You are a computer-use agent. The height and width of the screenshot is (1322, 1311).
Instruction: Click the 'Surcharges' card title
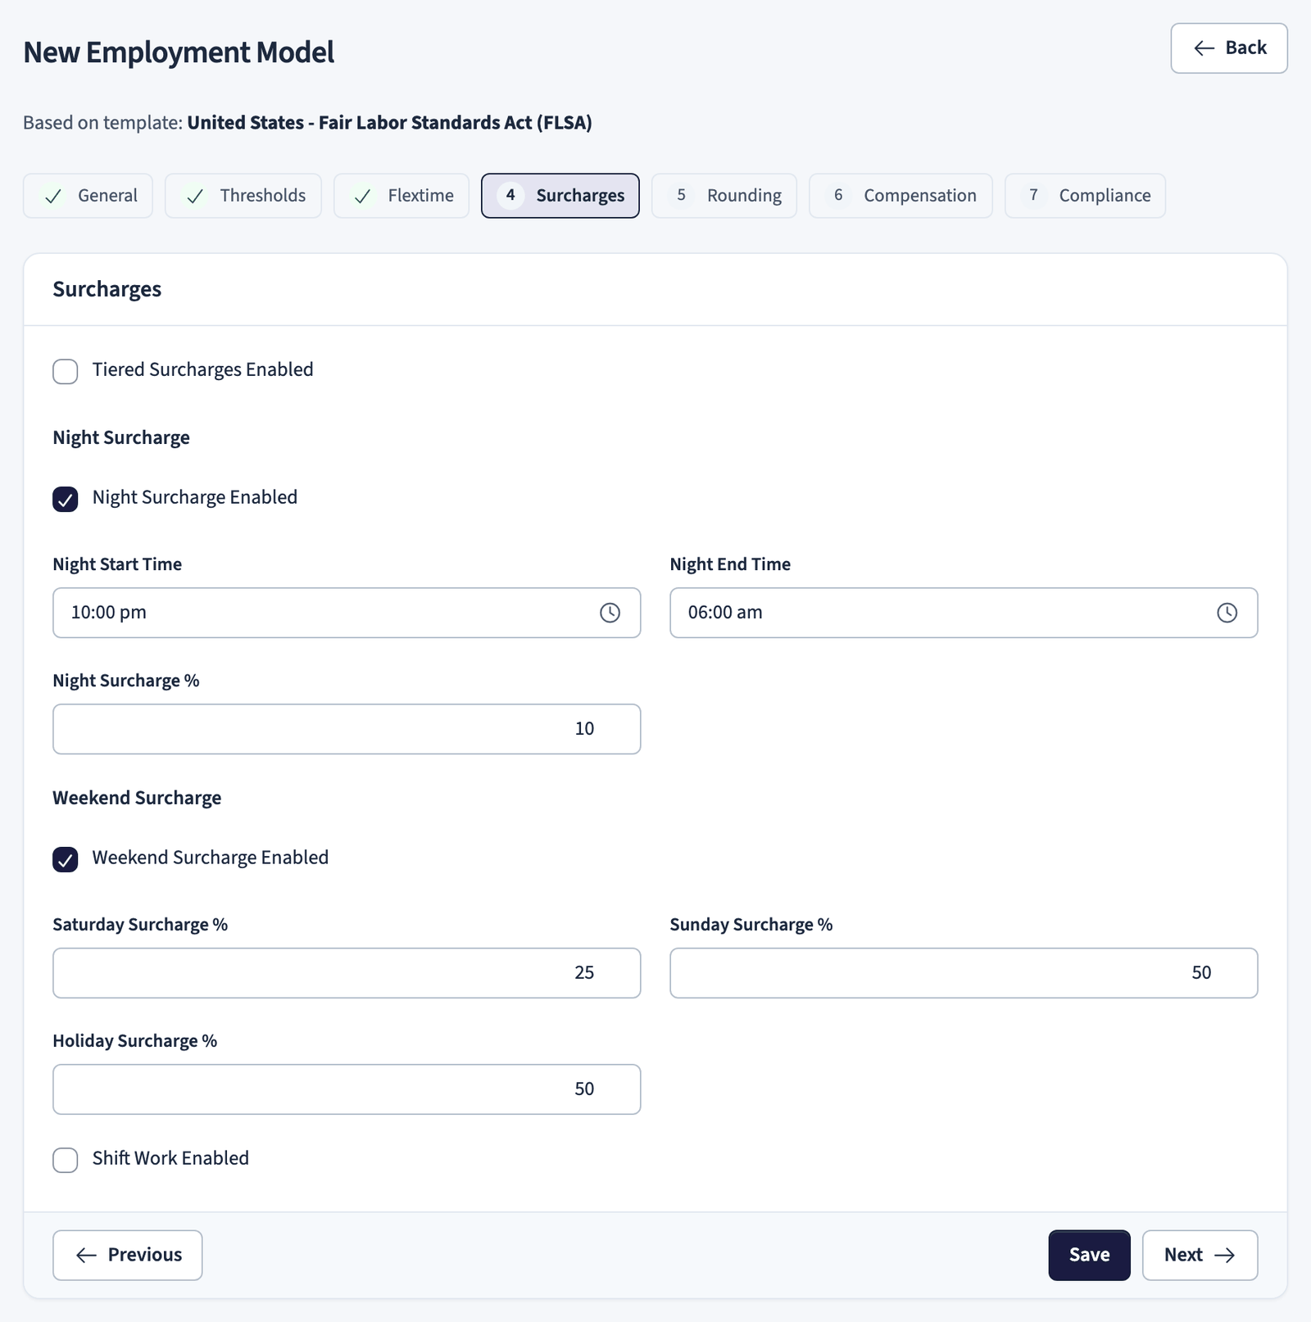click(107, 289)
